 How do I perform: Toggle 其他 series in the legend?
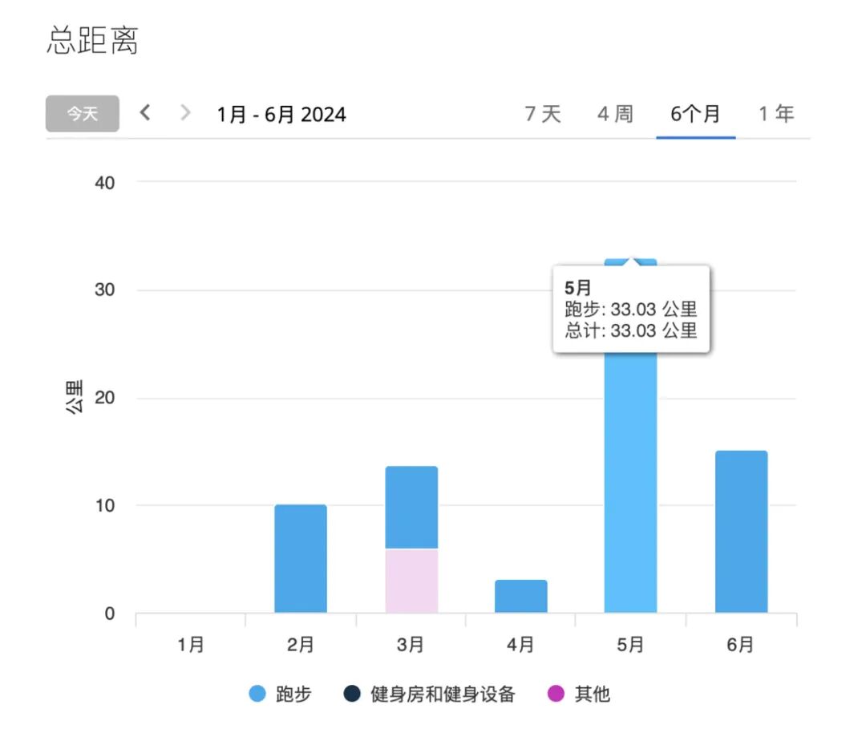(x=579, y=694)
